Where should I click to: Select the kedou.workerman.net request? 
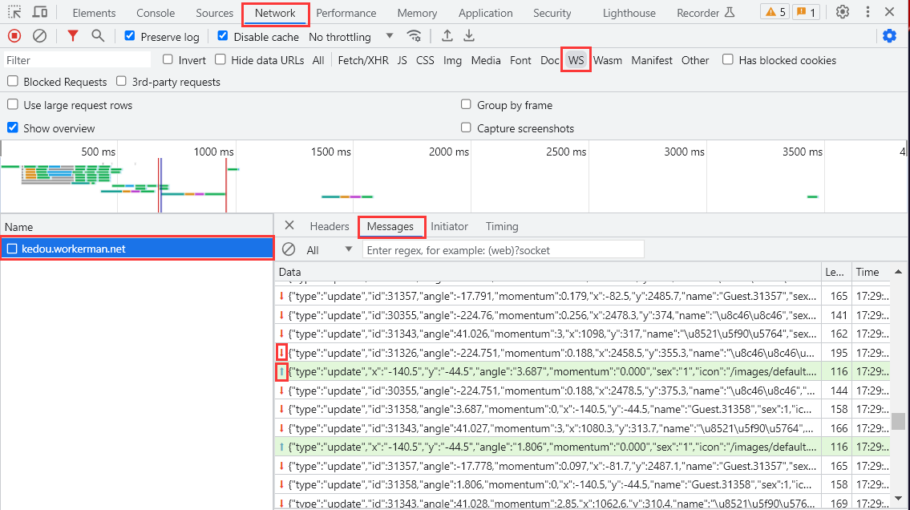[x=74, y=249]
